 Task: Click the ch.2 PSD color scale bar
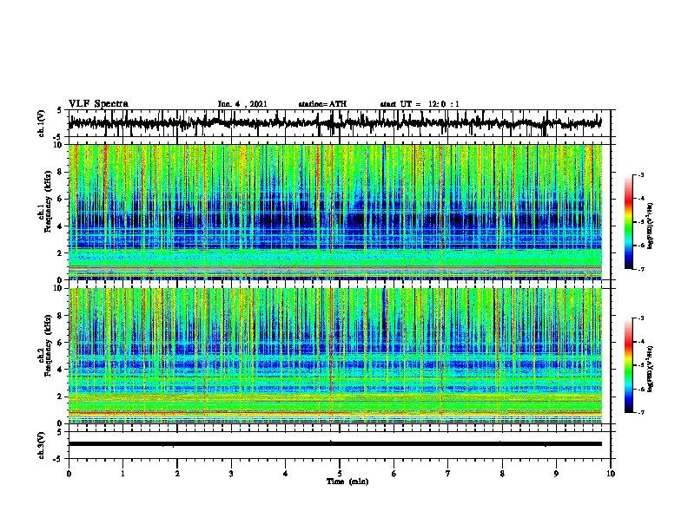(x=628, y=365)
